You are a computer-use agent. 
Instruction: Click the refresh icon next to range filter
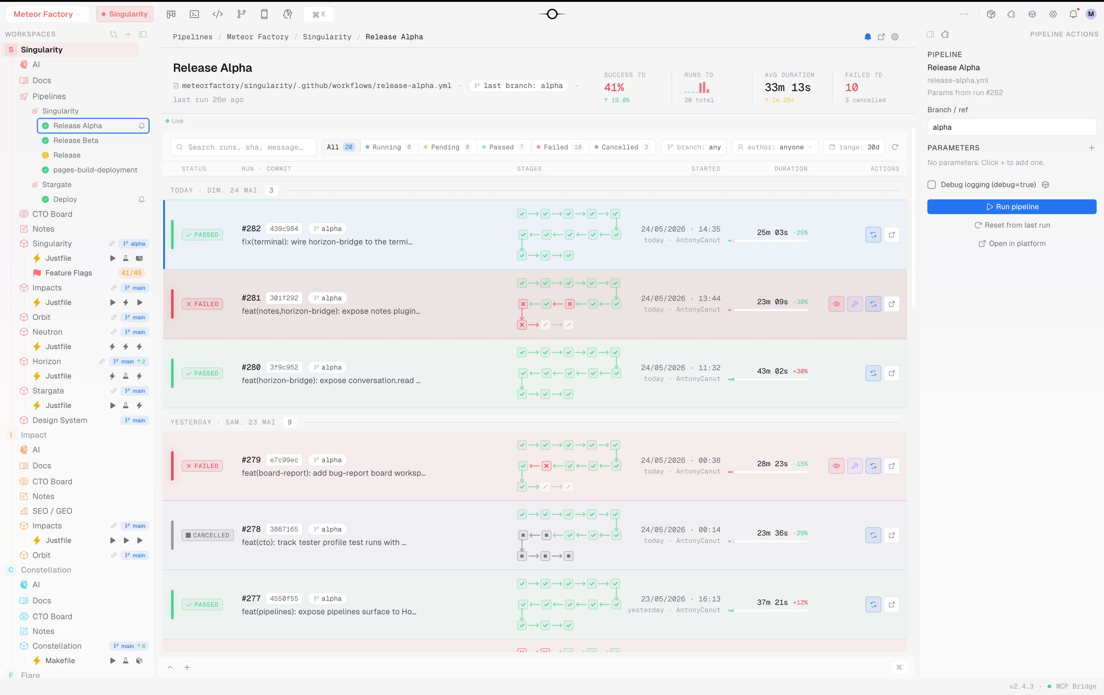click(895, 147)
